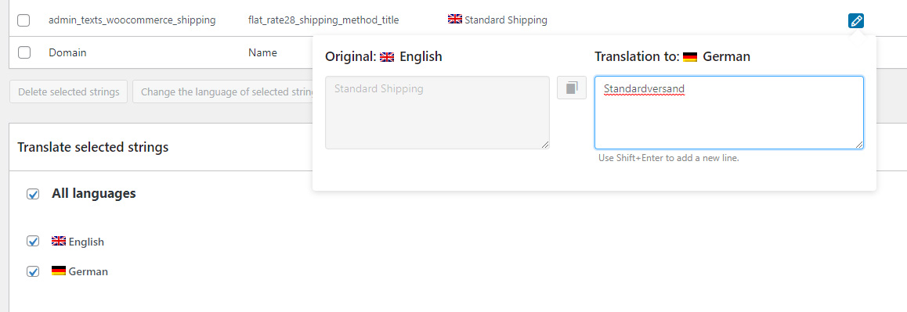
Task: Click the Domain column header
Action: click(67, 52)
